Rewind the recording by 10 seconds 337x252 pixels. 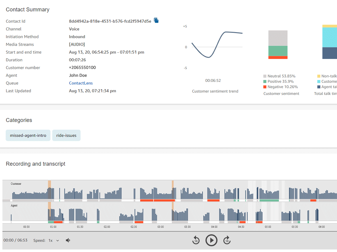point(196,240)
